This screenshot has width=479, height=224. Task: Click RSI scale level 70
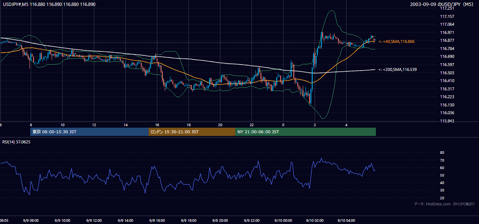coord(442,160)
